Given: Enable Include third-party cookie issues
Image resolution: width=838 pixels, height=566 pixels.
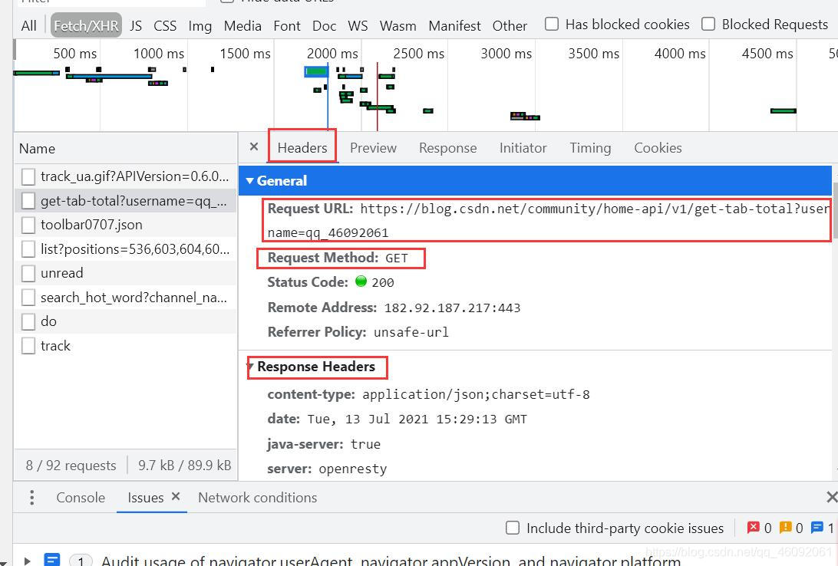Looking at the screenshot, I should (513, 528).
